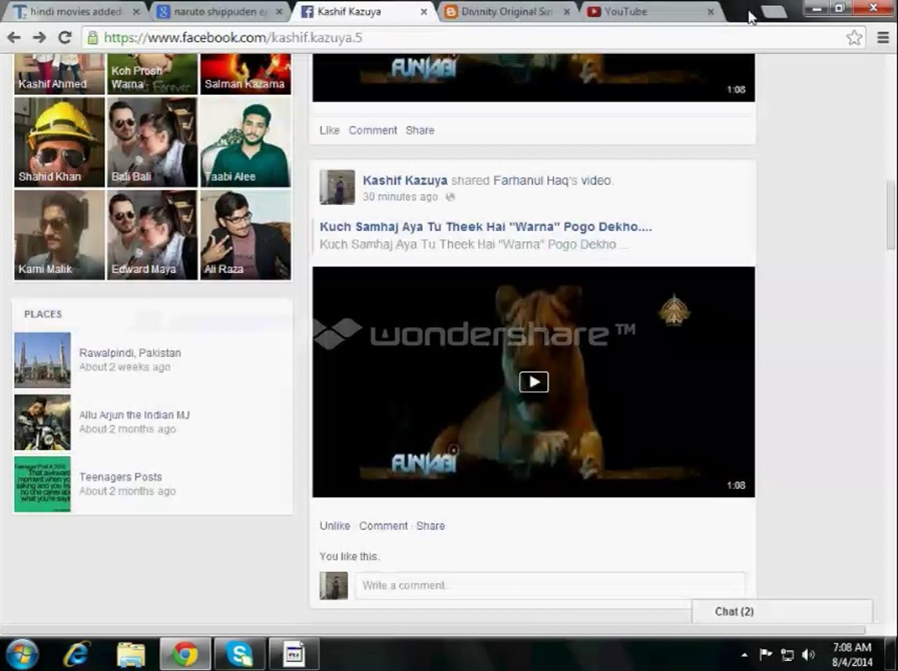Share the upper video post
Screen dimensions: 898x671
(x=420, y=130)
